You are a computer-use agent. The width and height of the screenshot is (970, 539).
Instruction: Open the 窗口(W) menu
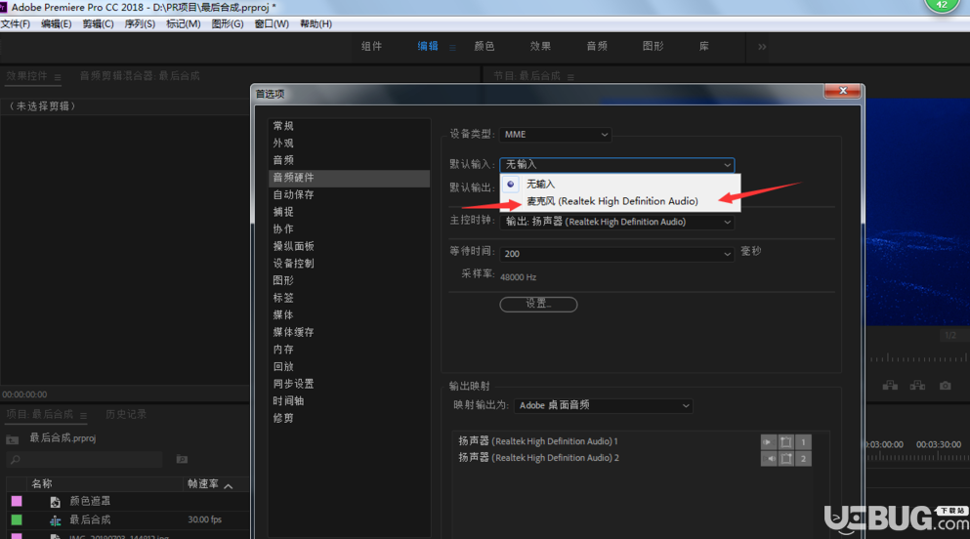(272, 24)
